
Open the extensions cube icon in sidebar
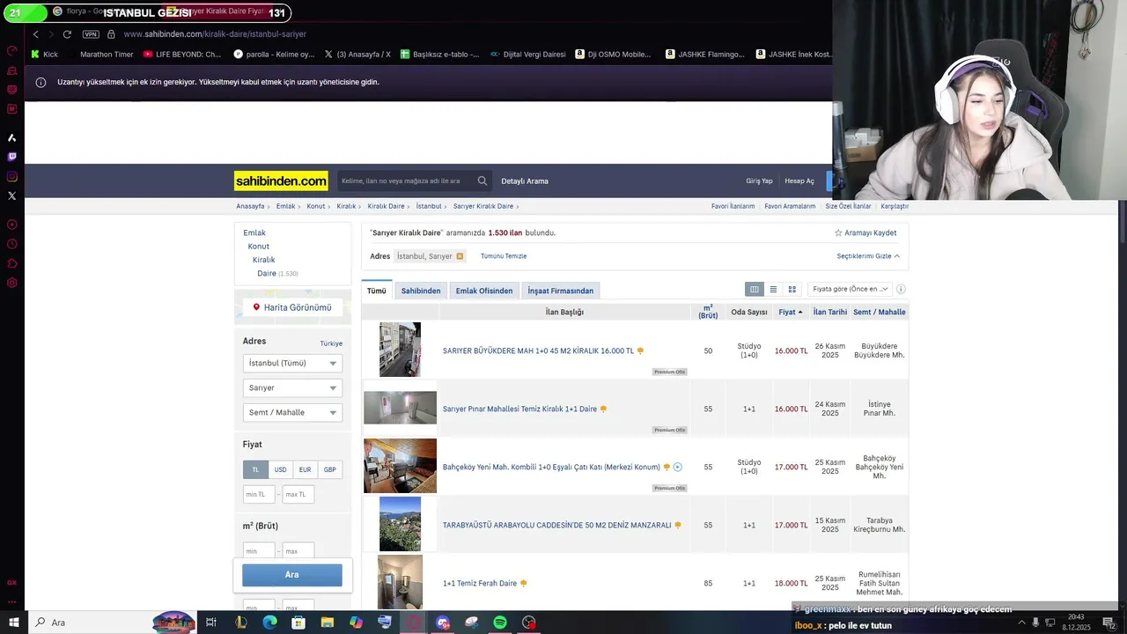point(12,263)
